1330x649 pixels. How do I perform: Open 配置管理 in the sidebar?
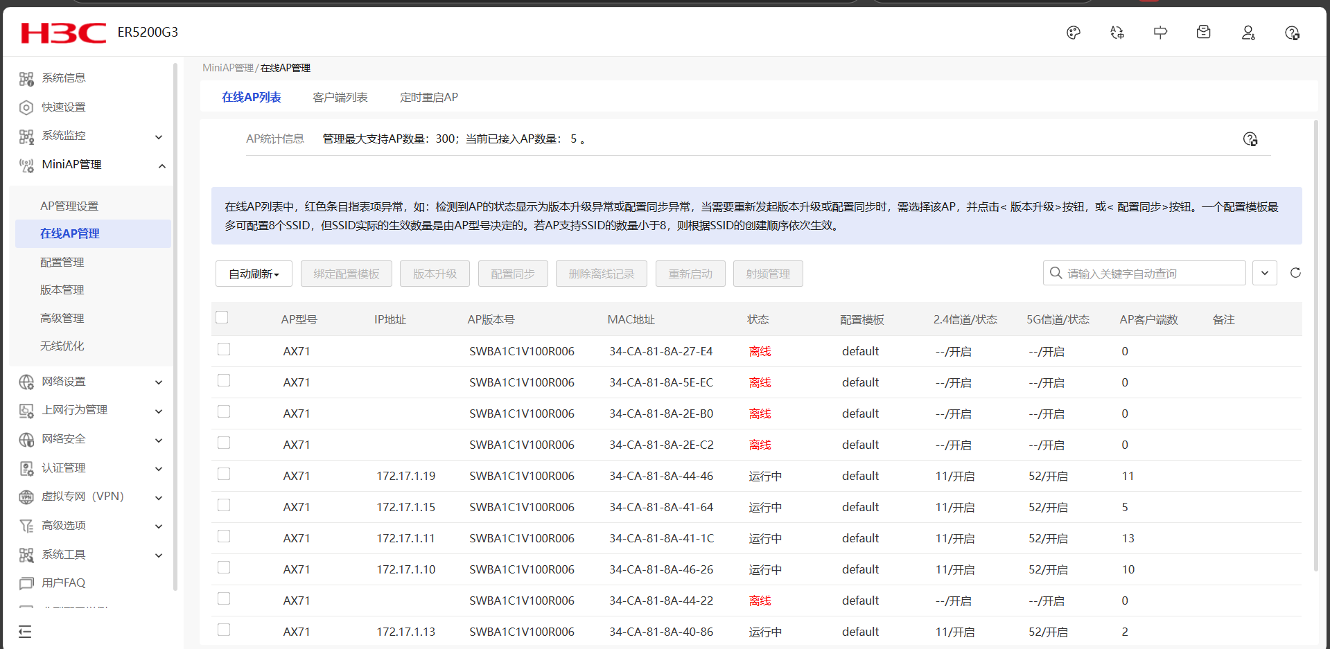click(62, 262)
